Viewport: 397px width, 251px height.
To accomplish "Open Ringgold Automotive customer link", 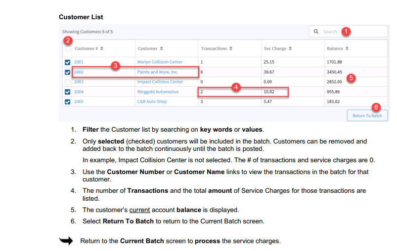I will [158, 92].
